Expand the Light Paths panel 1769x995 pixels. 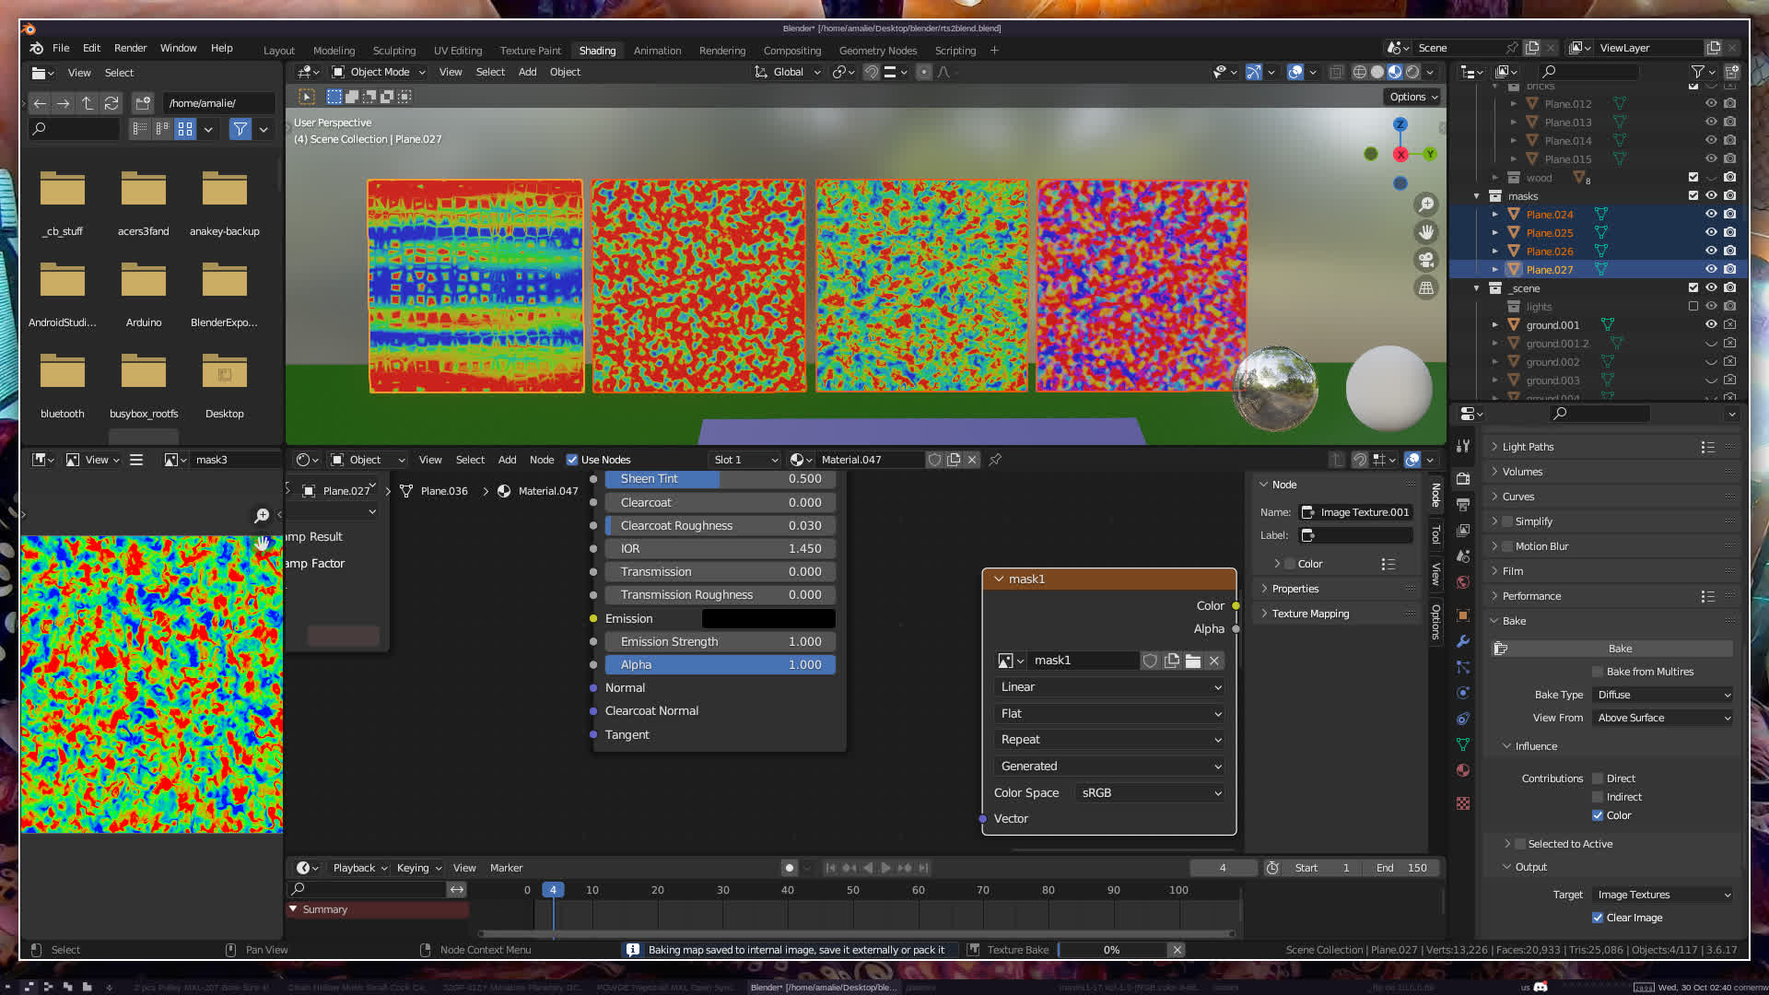click(1527, 447)
